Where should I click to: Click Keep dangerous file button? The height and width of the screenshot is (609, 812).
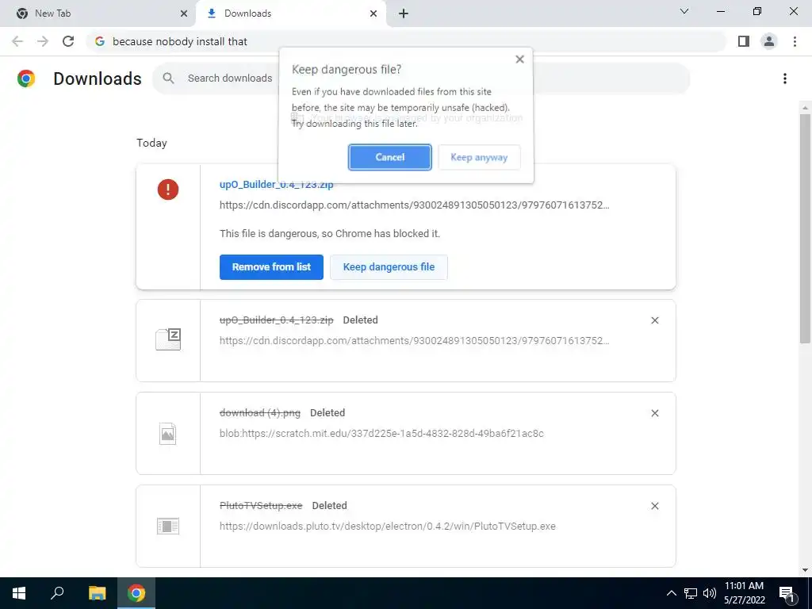[389, 267]
